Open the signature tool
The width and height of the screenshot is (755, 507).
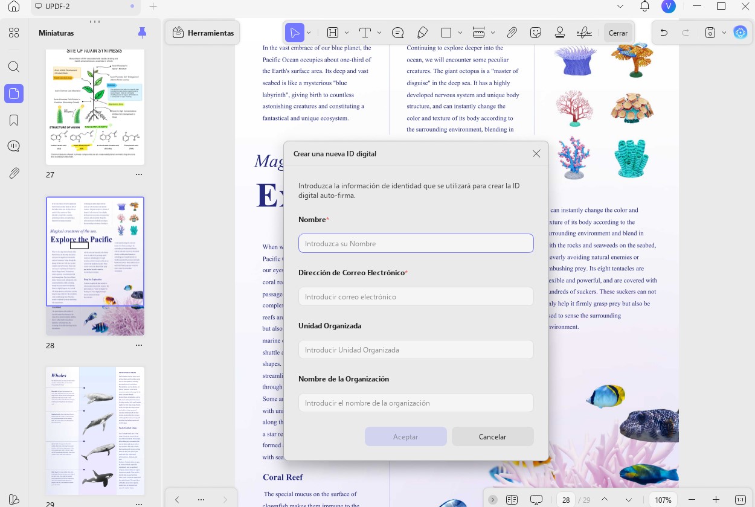584,33
